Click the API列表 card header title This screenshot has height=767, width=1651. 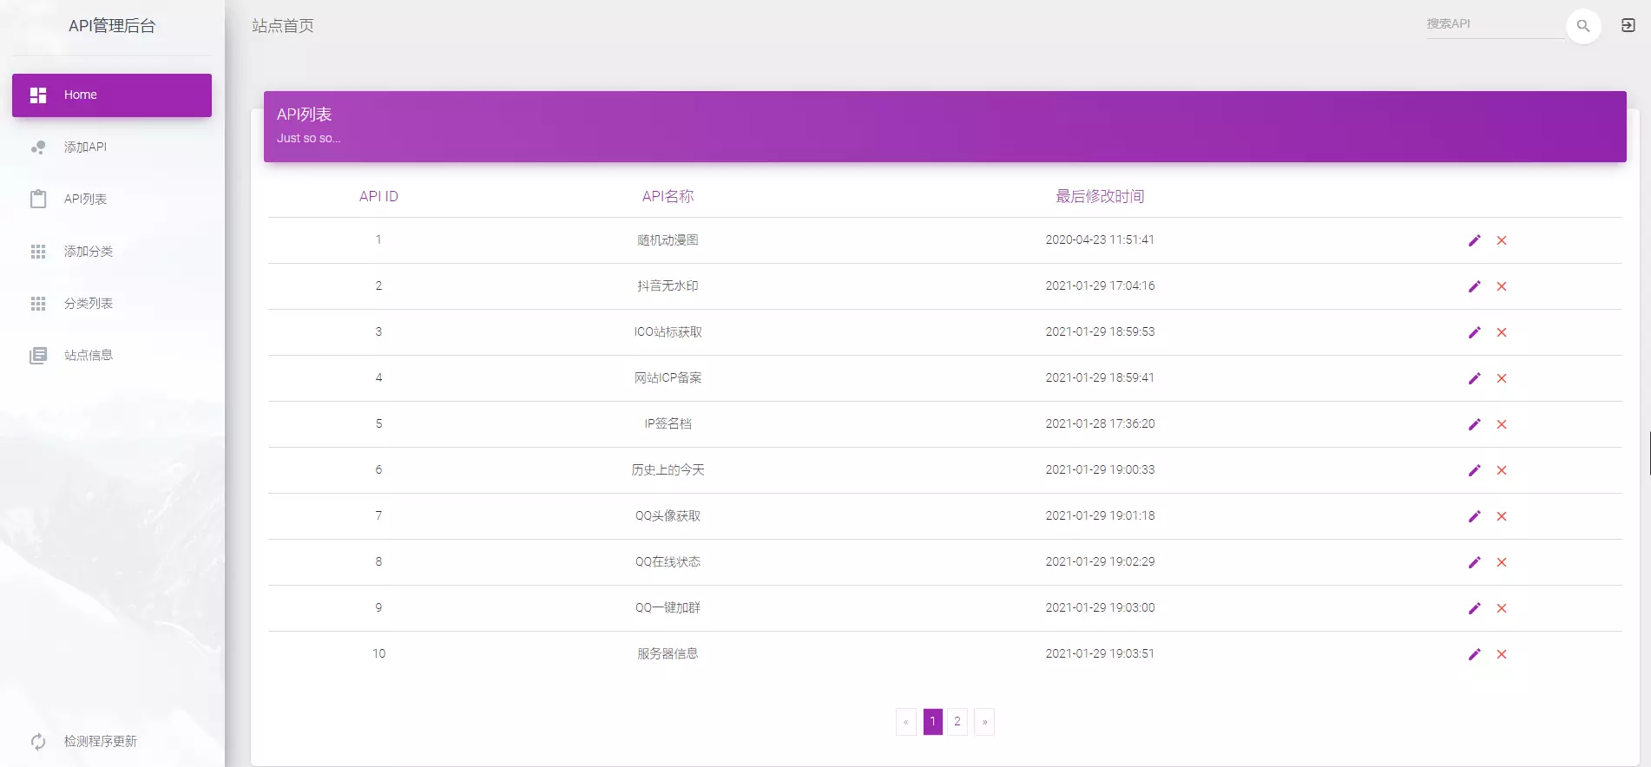[304, 115]
